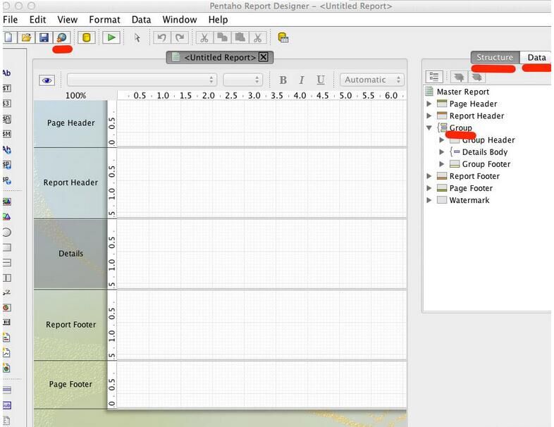Open a report with the folder icon
This screenshot has height=427, width=554.
click(27, 37)
